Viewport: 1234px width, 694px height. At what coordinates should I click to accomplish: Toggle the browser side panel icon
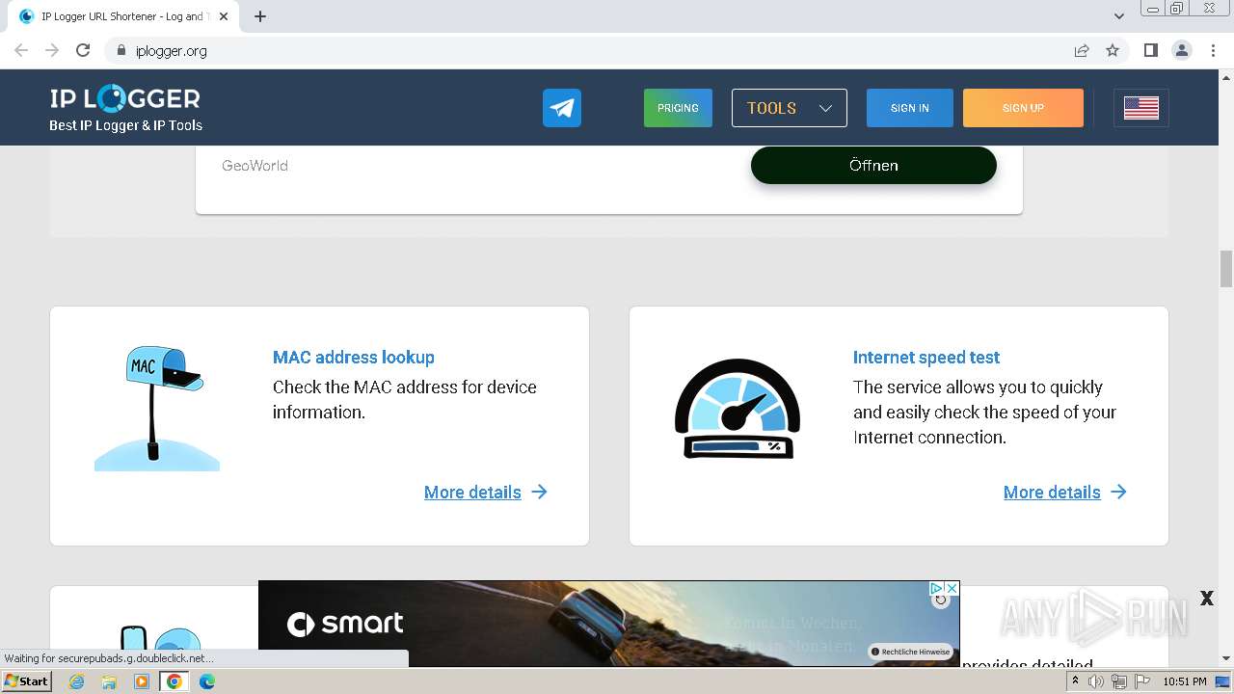(x=1150, y=50)
